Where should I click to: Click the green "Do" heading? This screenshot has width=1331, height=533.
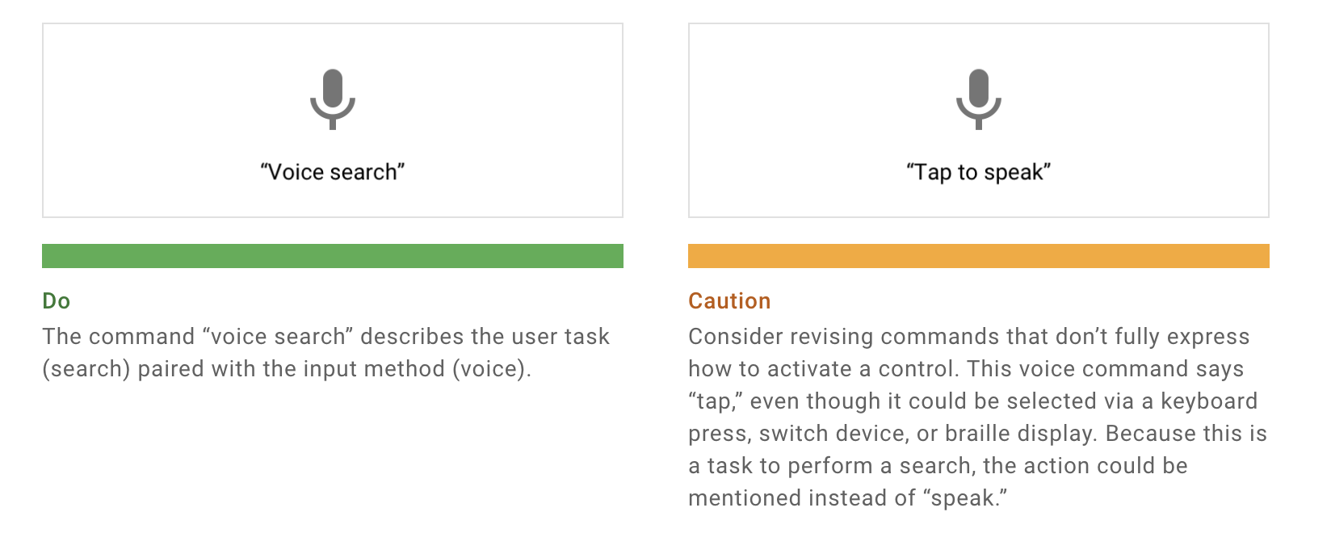point(57,301)
